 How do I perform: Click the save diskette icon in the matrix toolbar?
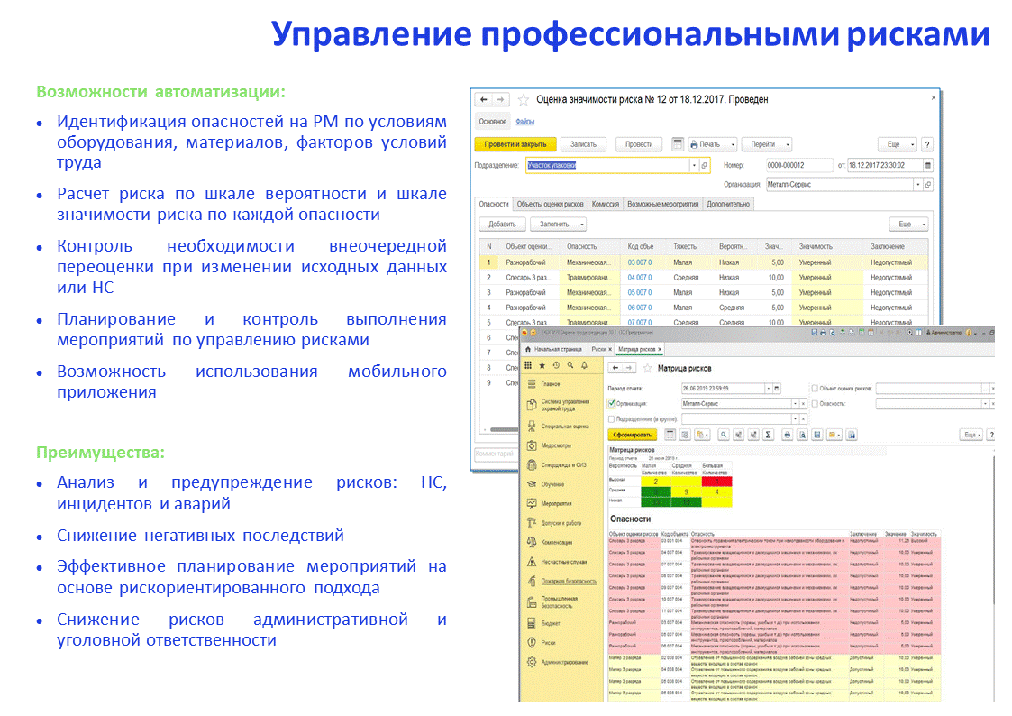point(817,436)
